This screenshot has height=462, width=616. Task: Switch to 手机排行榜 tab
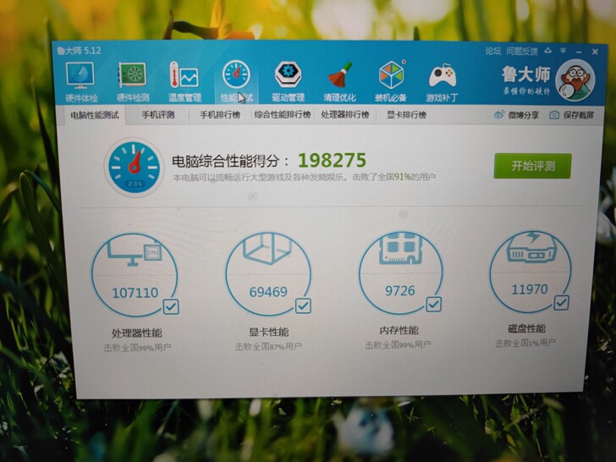[x=220, y=115]
